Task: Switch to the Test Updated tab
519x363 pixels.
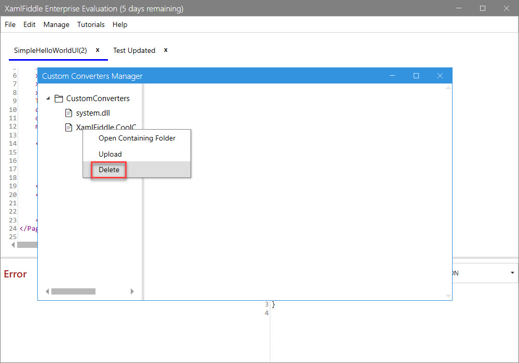Action: click(x=134, y=50)
